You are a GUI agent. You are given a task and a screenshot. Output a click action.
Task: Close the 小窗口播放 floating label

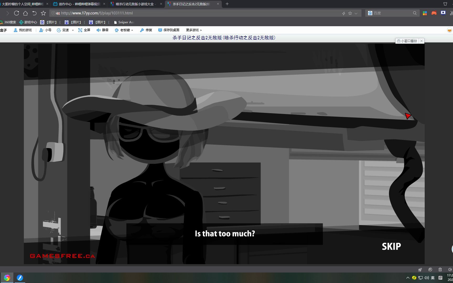tap(422, 41)
